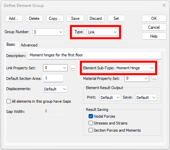
Task: Expand the Group Number dropdown
Action: 48,32
